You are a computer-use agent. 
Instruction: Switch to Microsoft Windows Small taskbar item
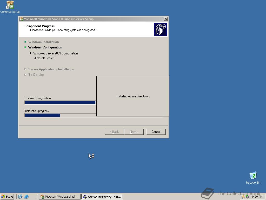tap(60, 197)
